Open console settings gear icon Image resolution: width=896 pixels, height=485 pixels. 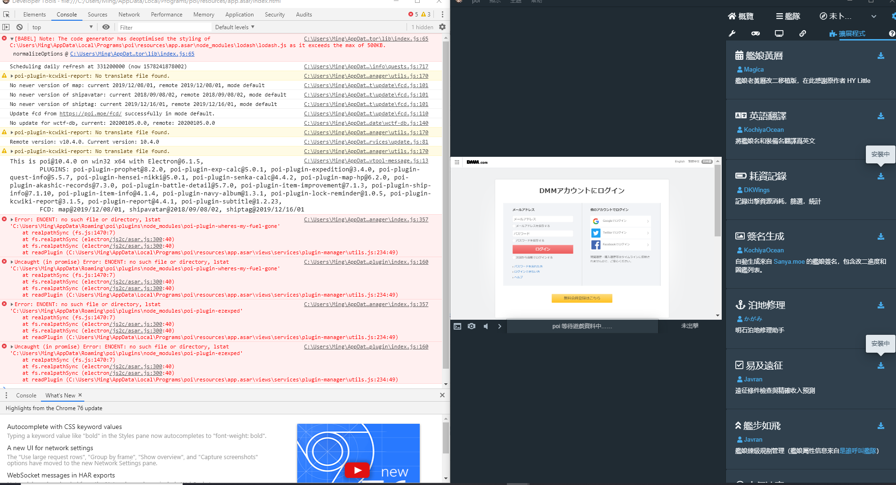point(442,27)
